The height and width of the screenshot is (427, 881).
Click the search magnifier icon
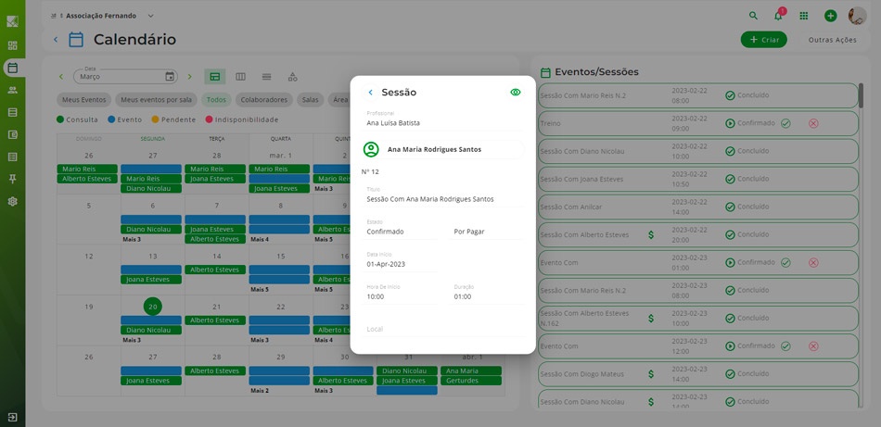(x=753, y=16)
